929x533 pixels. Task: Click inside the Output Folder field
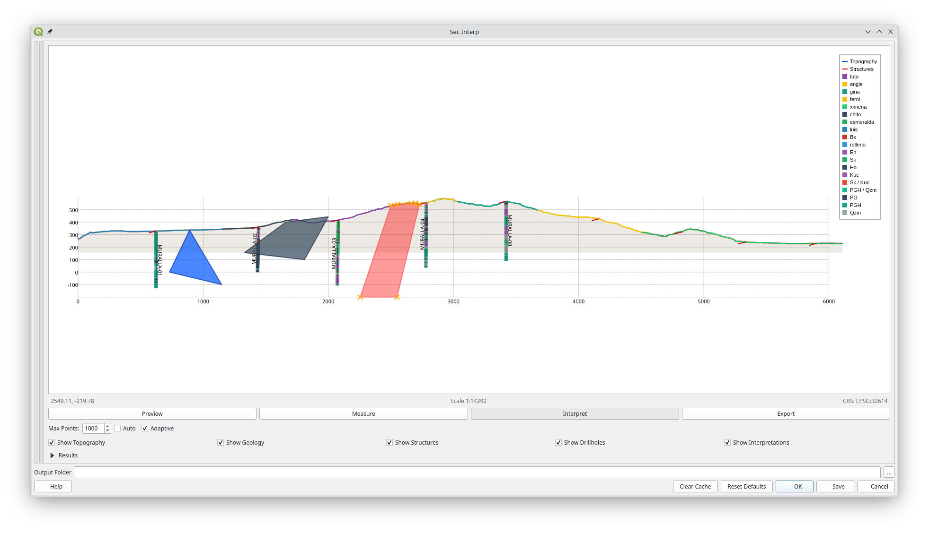click(x=473, y=472)
